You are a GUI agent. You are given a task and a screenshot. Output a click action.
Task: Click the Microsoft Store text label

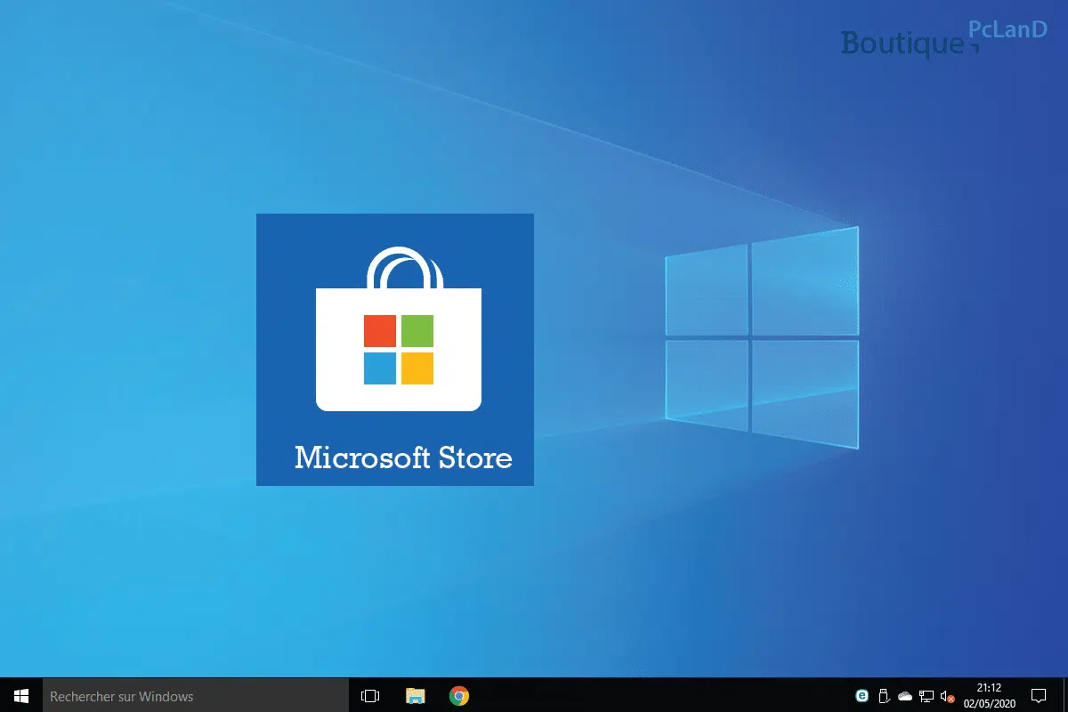click(403, 457)
